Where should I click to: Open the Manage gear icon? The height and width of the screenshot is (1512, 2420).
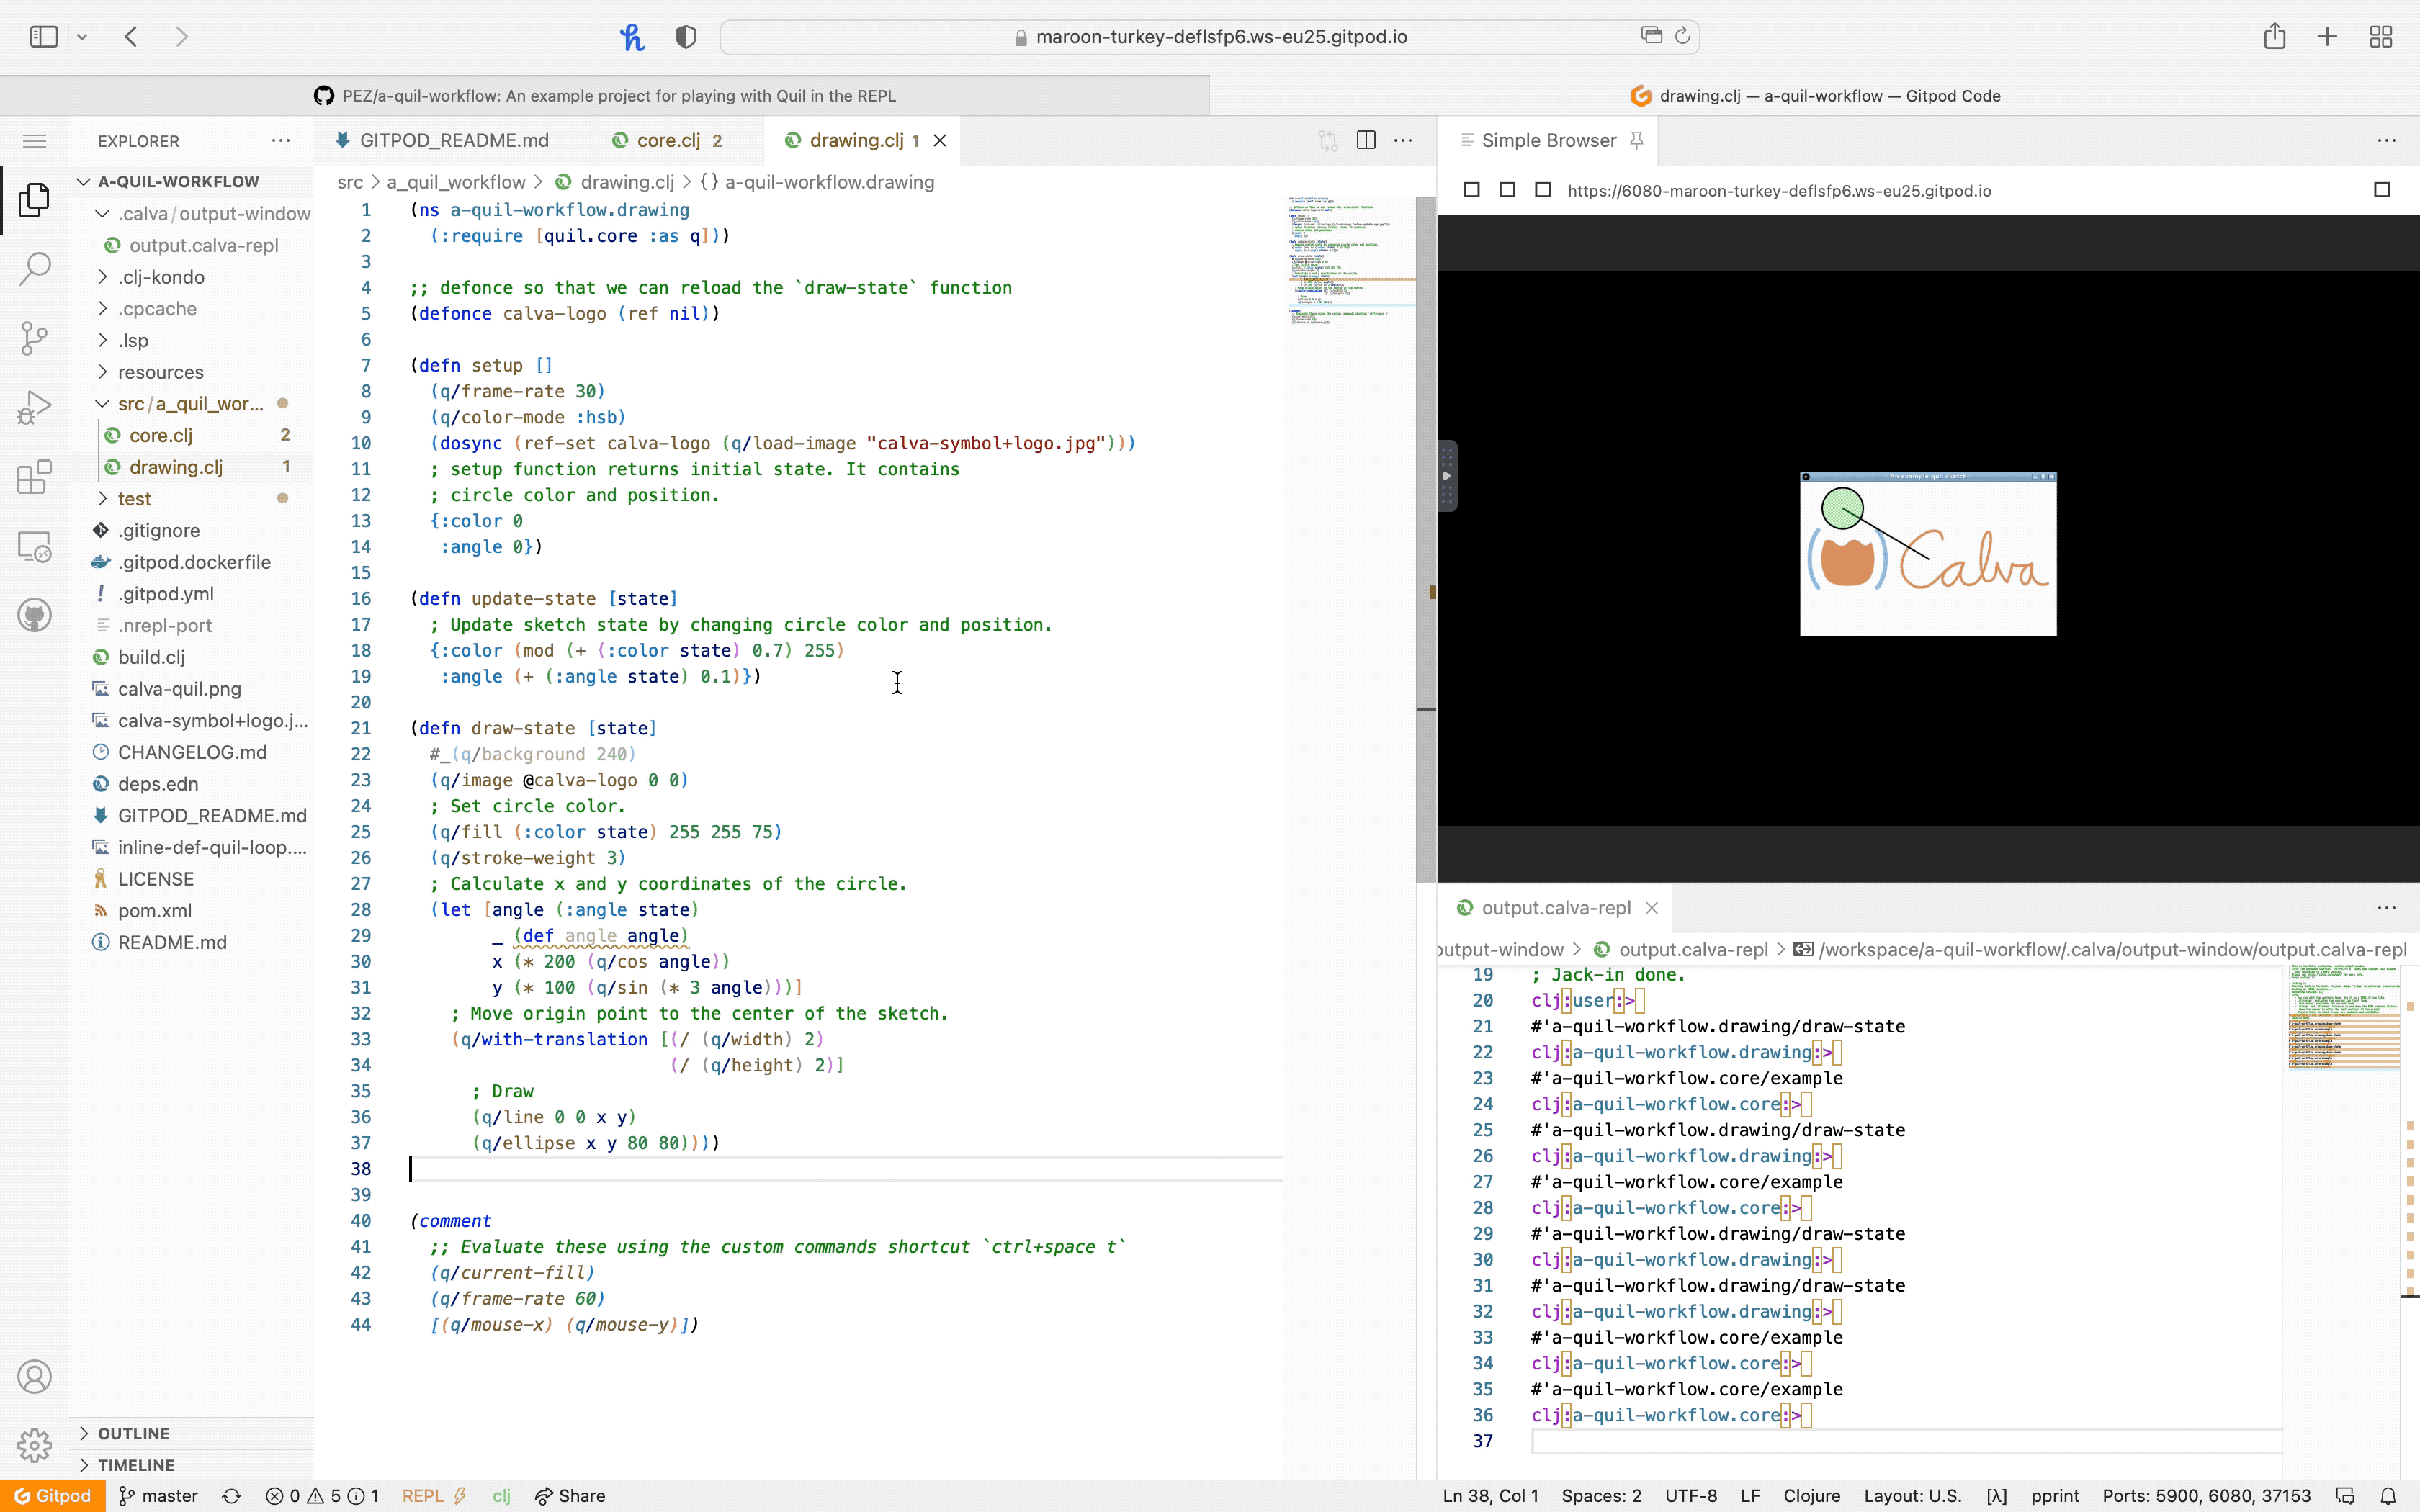pyautogui.click(x=34, y=1444)
